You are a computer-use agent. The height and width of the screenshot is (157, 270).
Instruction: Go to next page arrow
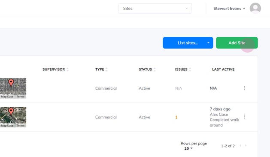tap(246, 146)
